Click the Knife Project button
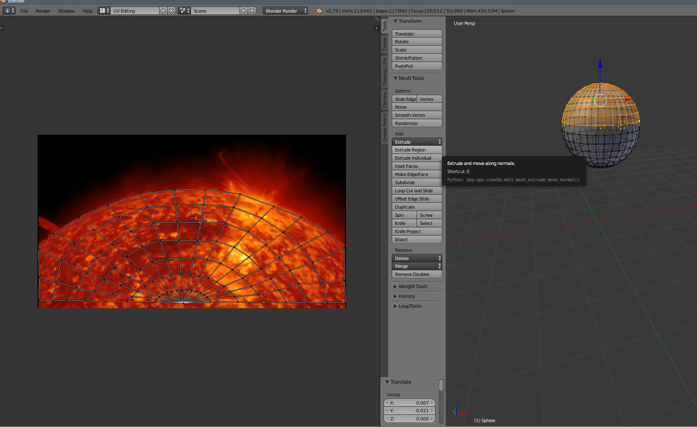 (x=417, y=231)
